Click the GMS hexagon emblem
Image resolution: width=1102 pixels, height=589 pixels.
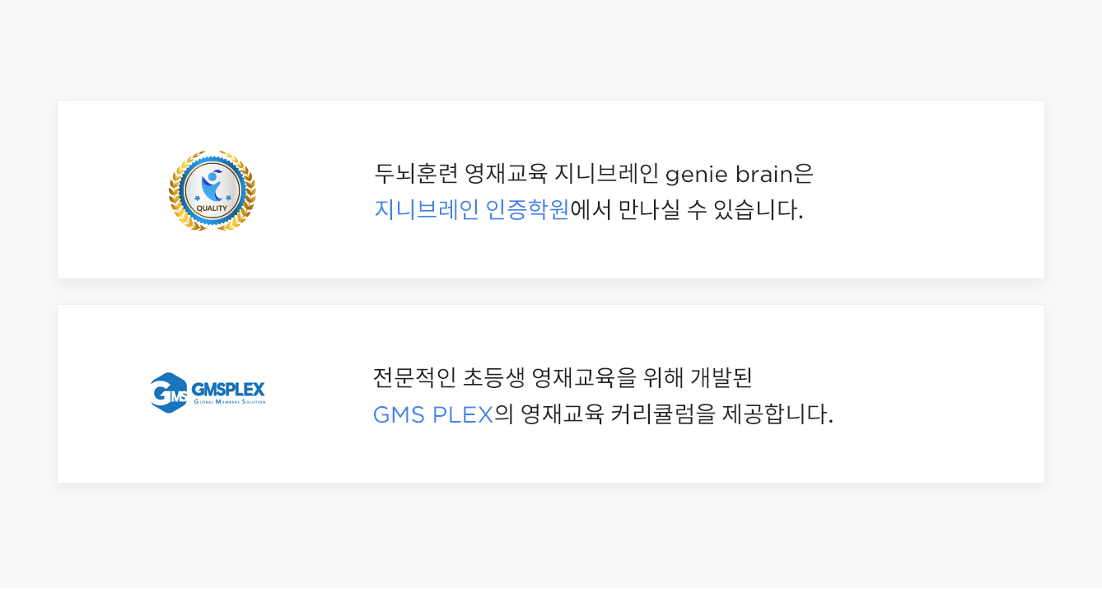(168, 393)
